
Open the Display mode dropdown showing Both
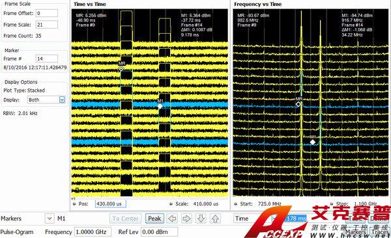point(46,100)
